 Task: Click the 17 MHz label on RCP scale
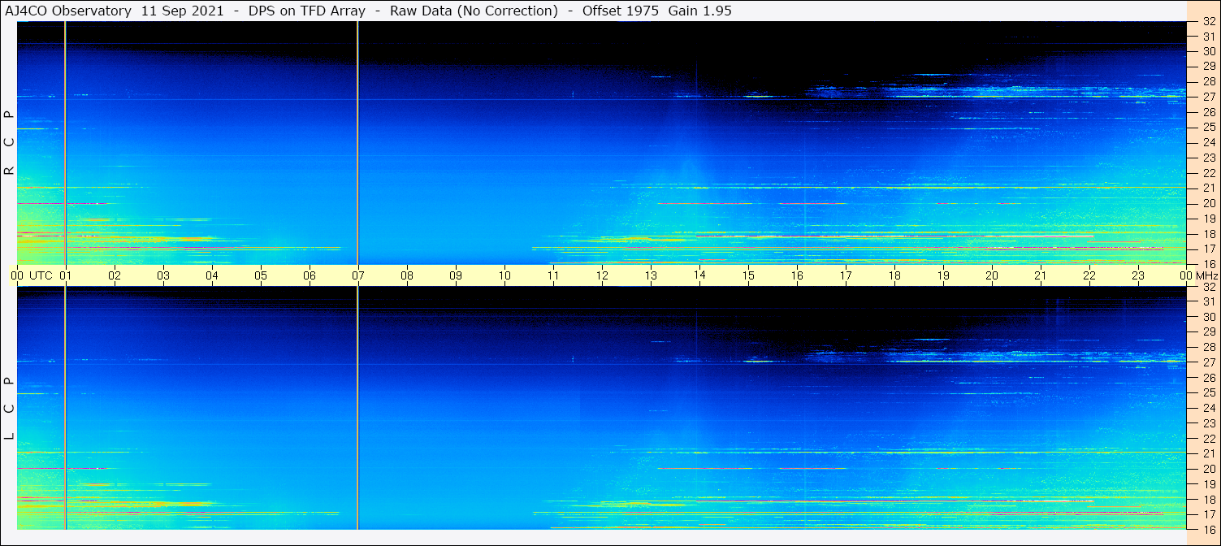pos(1209,249)
